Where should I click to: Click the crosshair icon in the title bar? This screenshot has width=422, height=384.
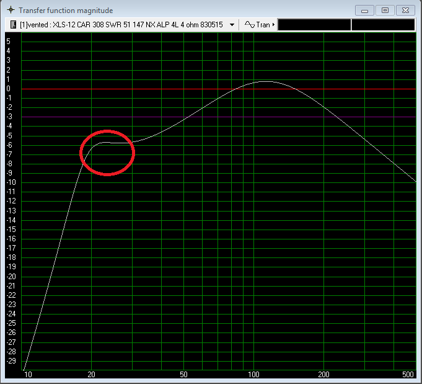pos(11,11)
